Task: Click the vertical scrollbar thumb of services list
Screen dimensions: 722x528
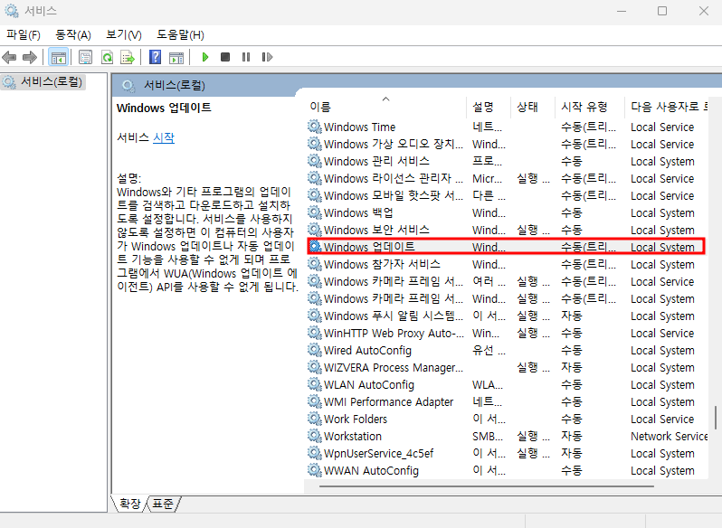Action: [716, 417]
